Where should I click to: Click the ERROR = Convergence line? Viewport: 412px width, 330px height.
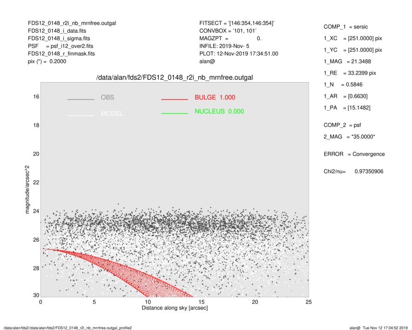click(x=354, y=154)
